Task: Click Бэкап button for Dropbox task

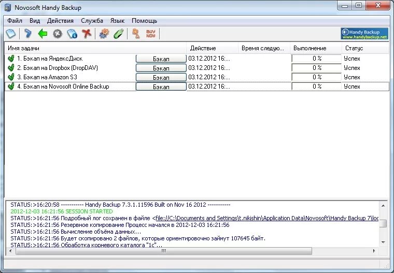Action: pyautogui.click(x=161, y=68)
